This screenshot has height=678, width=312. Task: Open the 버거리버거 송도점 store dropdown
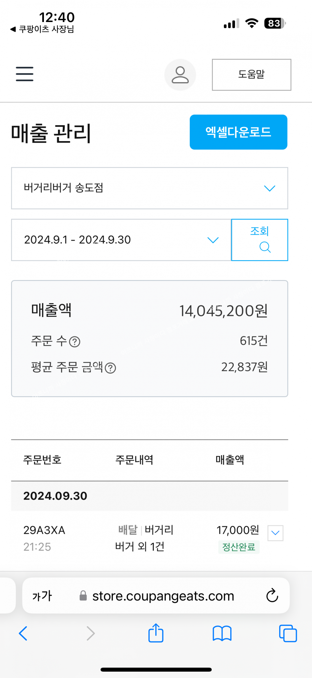coord(150,188)
